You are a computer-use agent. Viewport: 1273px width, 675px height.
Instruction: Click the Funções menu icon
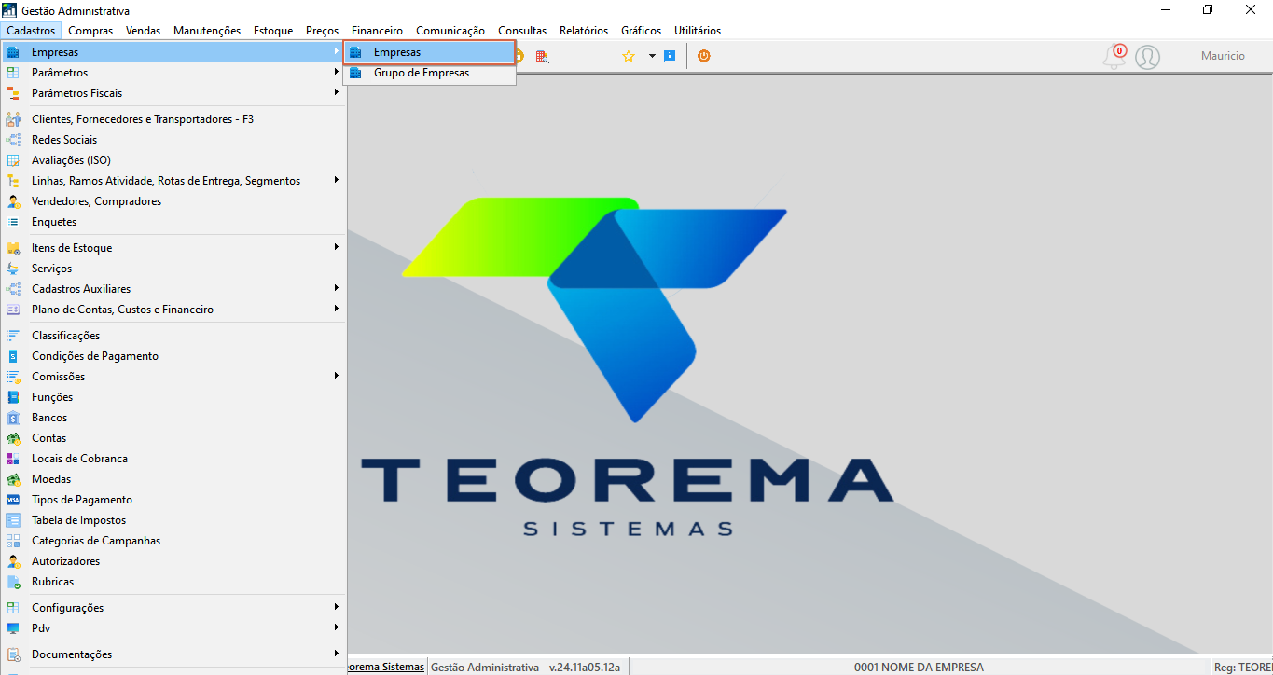[13, 397]
